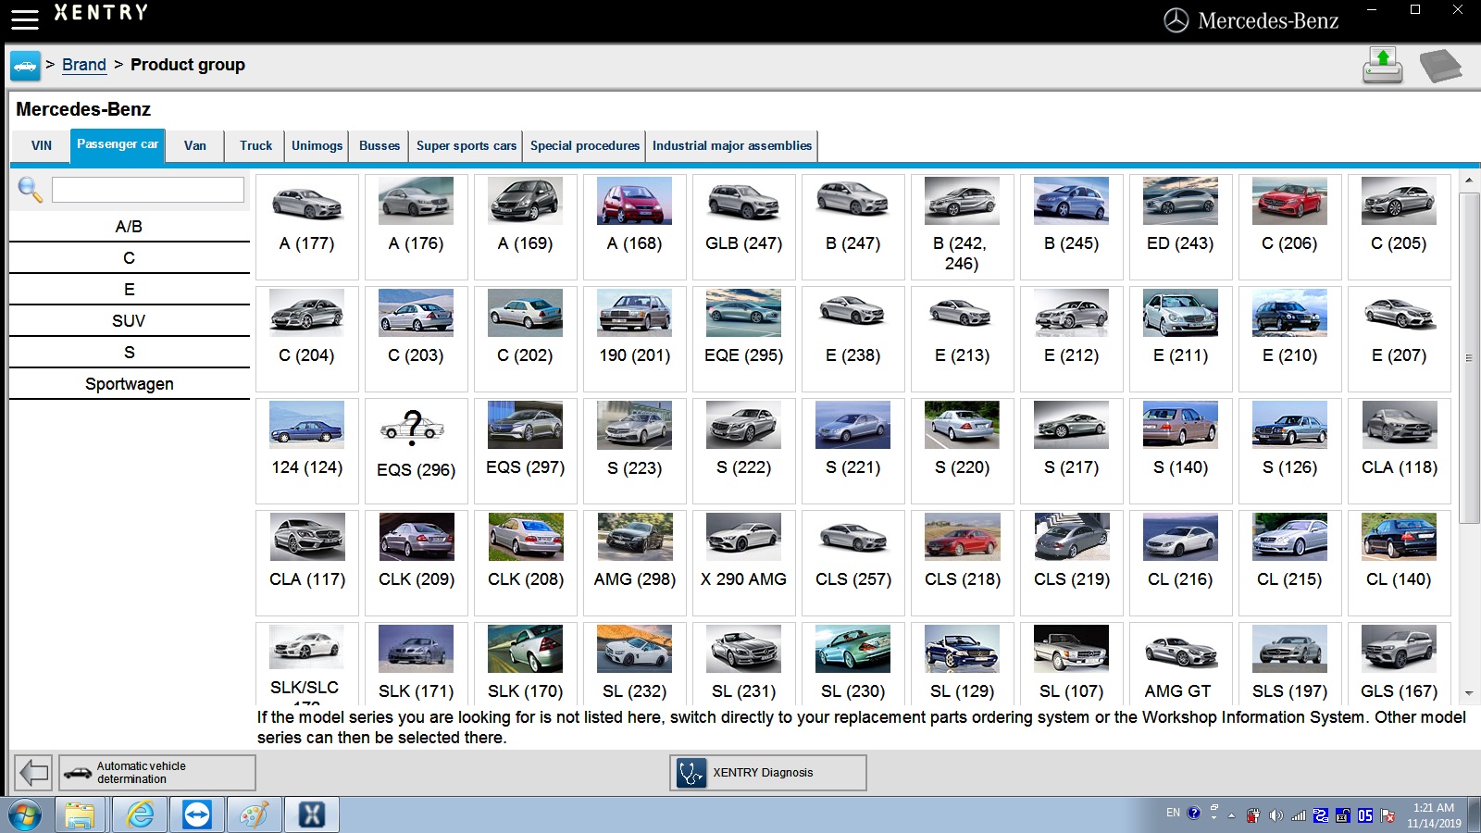Switch to the Busses tab
The width and height of the screenshot is (1481, 833).
[380, 145]
